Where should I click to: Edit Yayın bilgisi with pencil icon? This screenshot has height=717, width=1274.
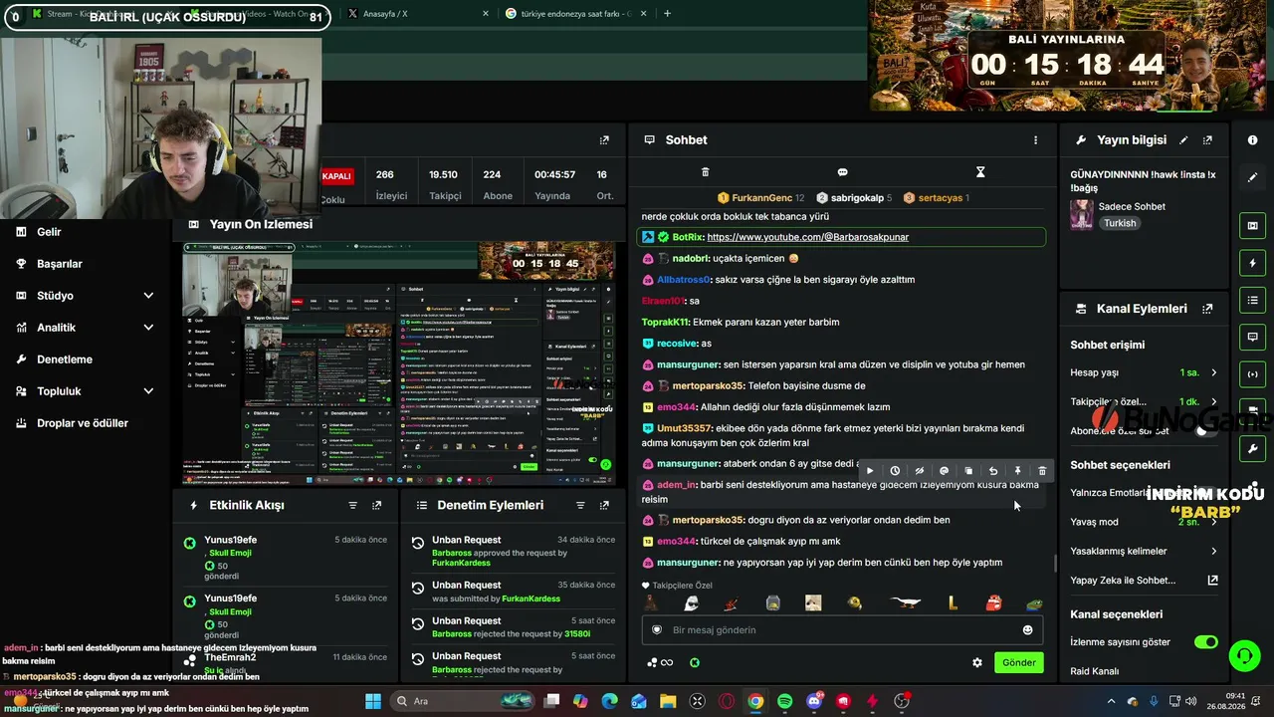click(1183, 140)
